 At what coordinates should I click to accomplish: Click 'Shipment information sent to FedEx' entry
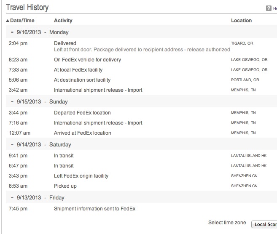[95, 209]
